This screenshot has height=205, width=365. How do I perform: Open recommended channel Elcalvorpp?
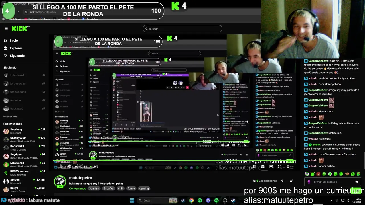click(24, 165)
